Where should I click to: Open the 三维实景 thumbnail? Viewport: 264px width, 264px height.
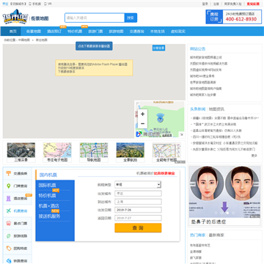tap(21, 153)
